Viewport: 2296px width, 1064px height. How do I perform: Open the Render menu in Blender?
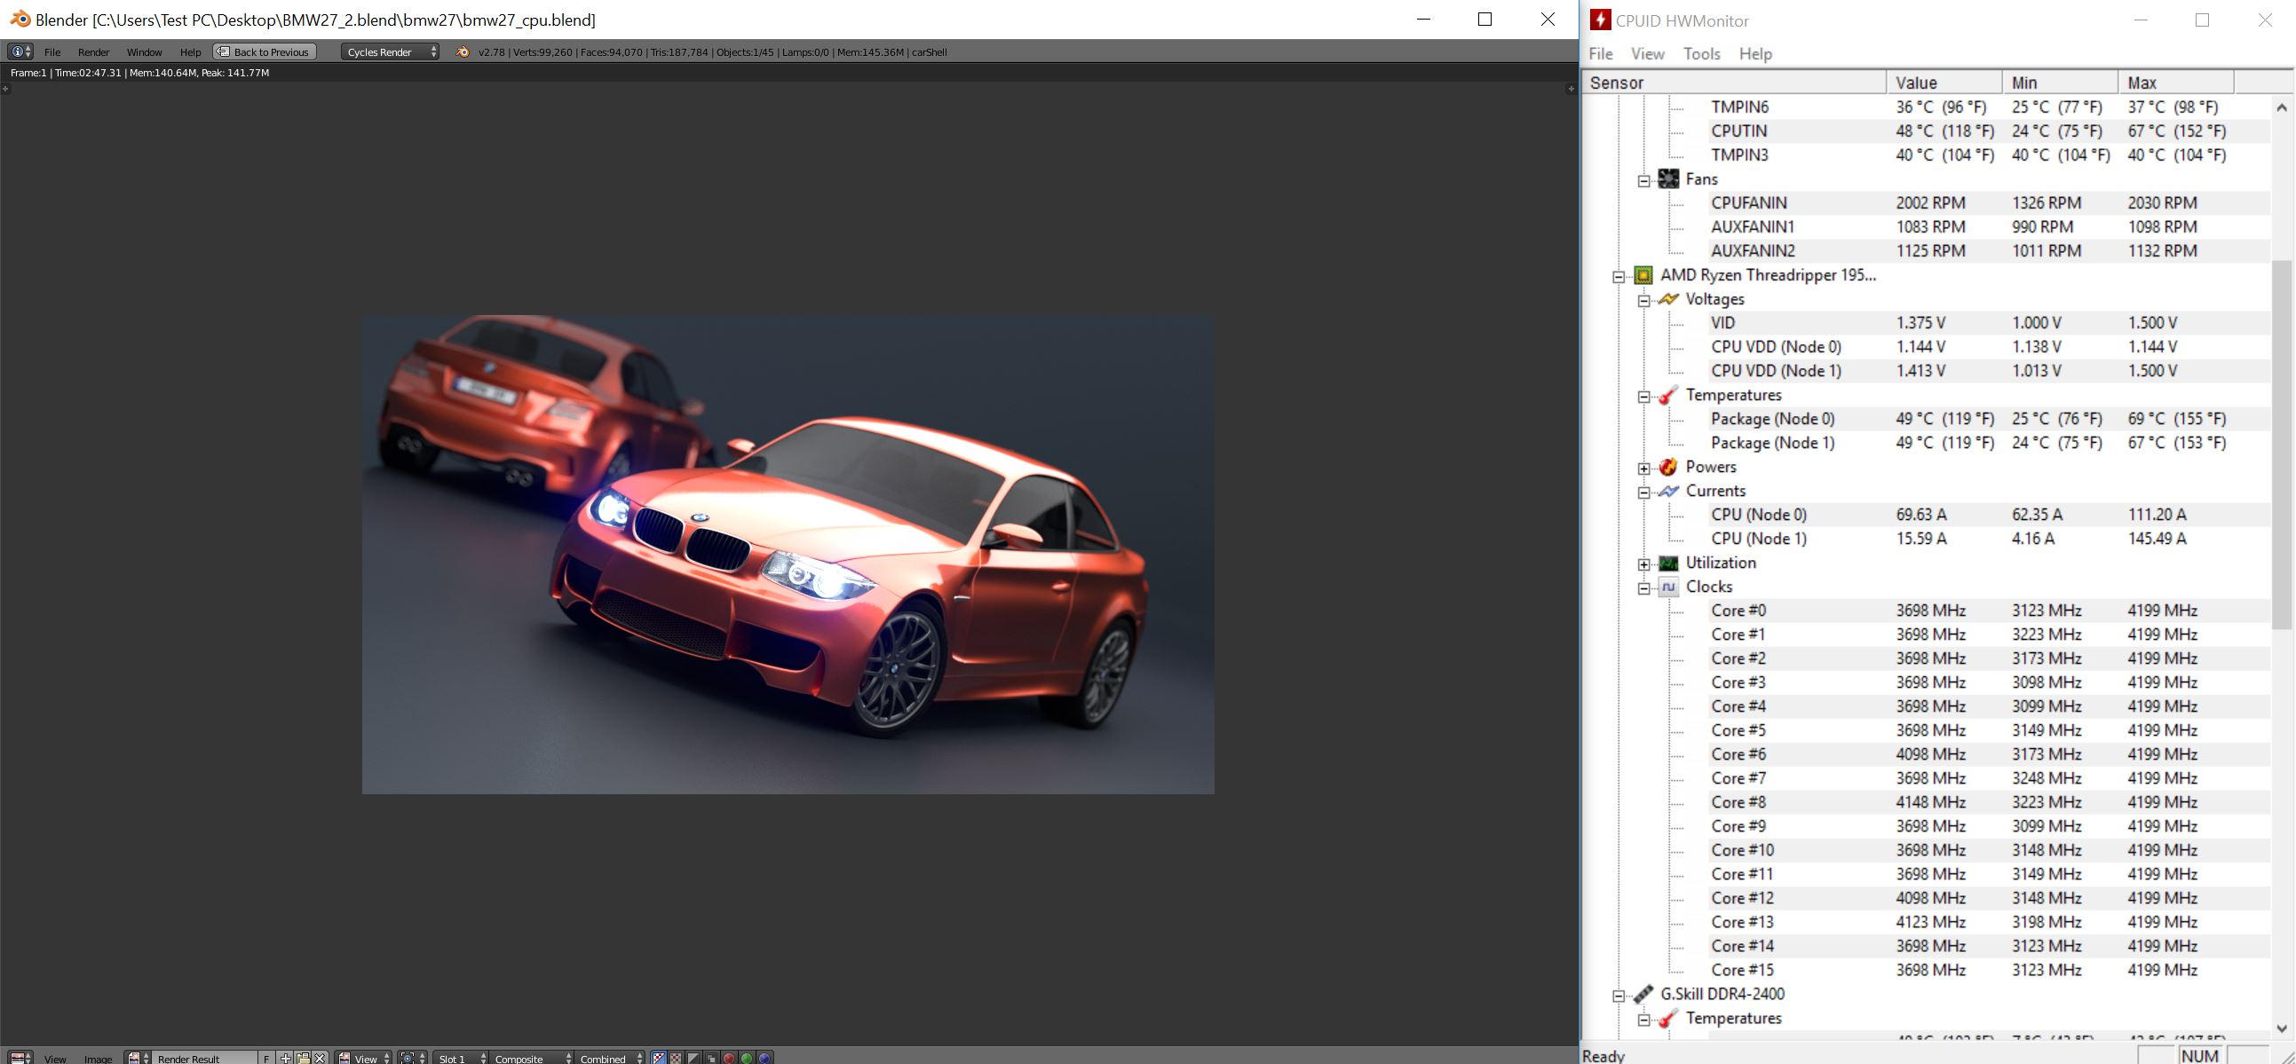point(93,51)
